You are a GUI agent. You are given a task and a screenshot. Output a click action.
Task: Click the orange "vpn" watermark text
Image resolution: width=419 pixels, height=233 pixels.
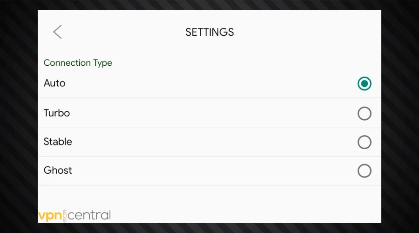pyautogui.click(x=49, y=215)
